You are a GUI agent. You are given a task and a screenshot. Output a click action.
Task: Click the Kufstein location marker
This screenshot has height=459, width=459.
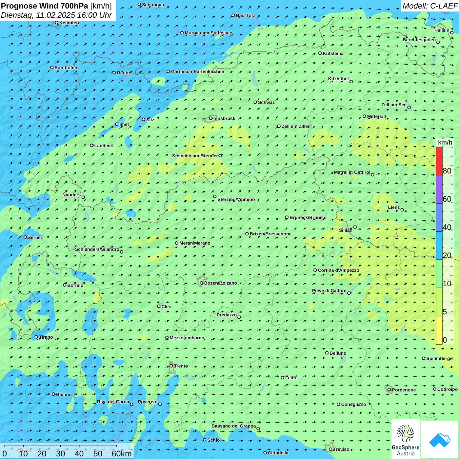(320, 53)
